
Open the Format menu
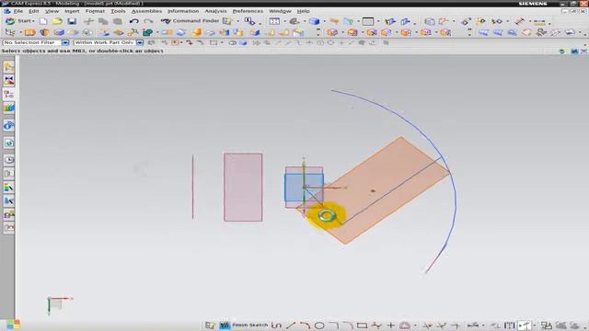[x=95, y=11]
